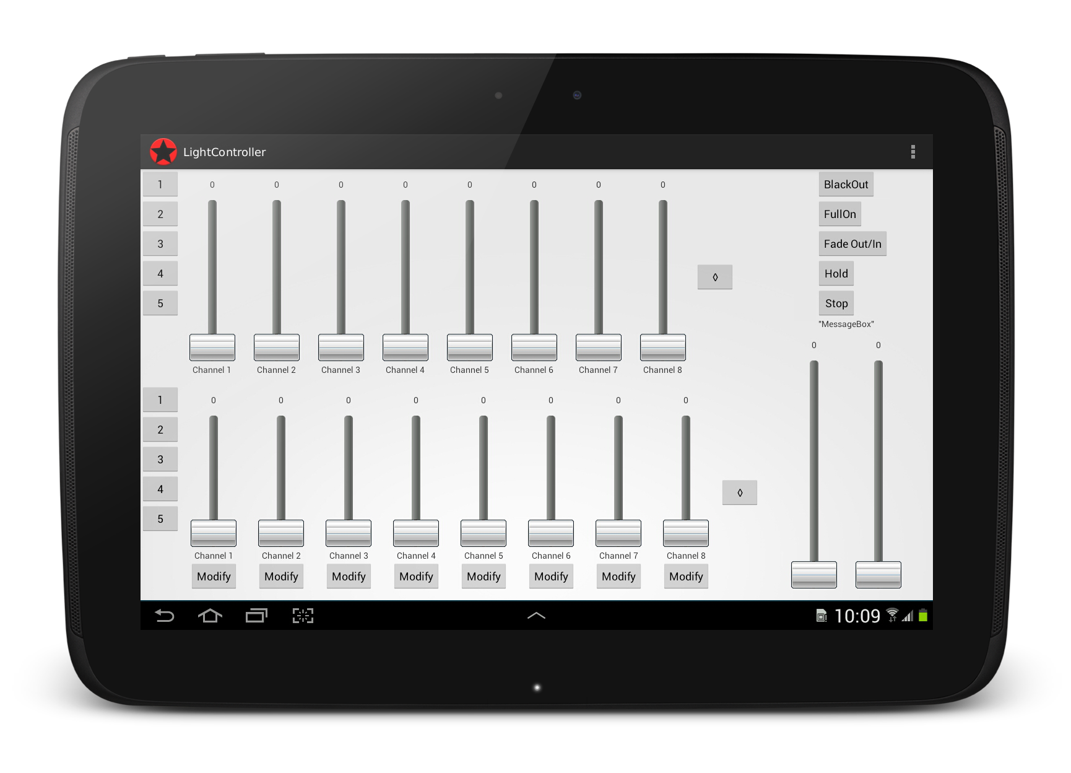Click the upper bank Channel 2 fader knob
This screenshot has width=1071, height=773.
tap(277, 347)
